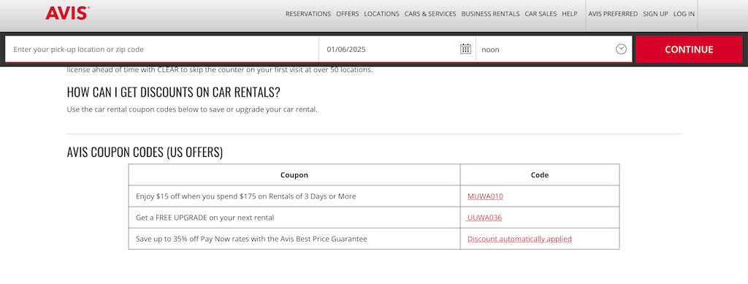Select the FREE UPGRADE coupon description
Screen dimensions: 748x284
click(x=205, y=218)
